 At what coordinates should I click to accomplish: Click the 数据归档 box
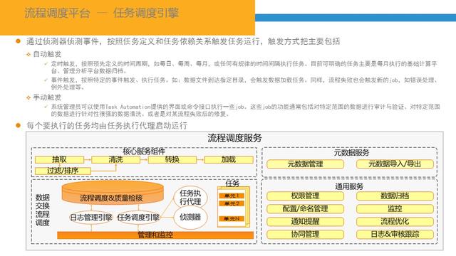(x=395, y=196)
